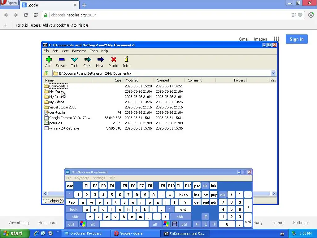Switch to the Google tab in Opera

49,5
